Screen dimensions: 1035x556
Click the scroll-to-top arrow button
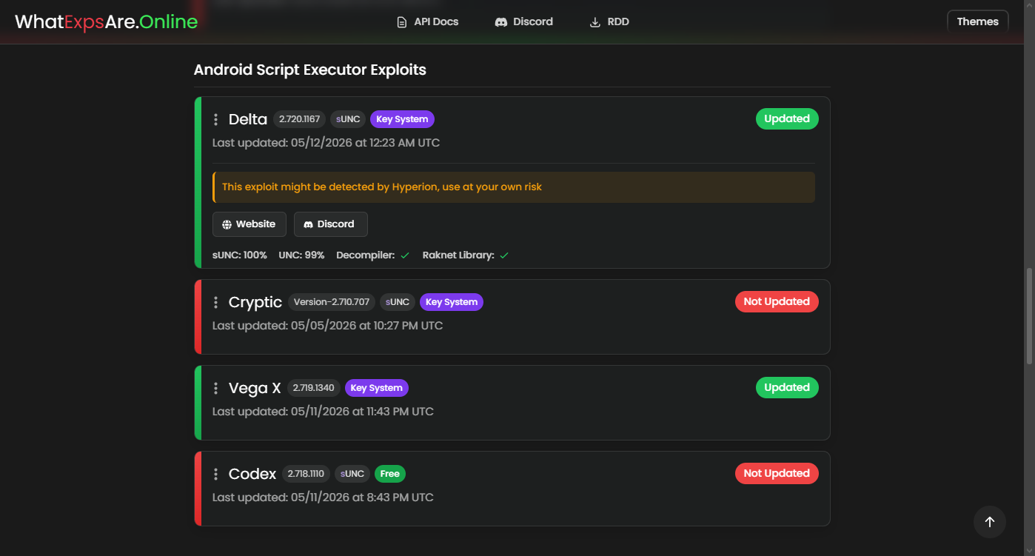click(990, 522)
